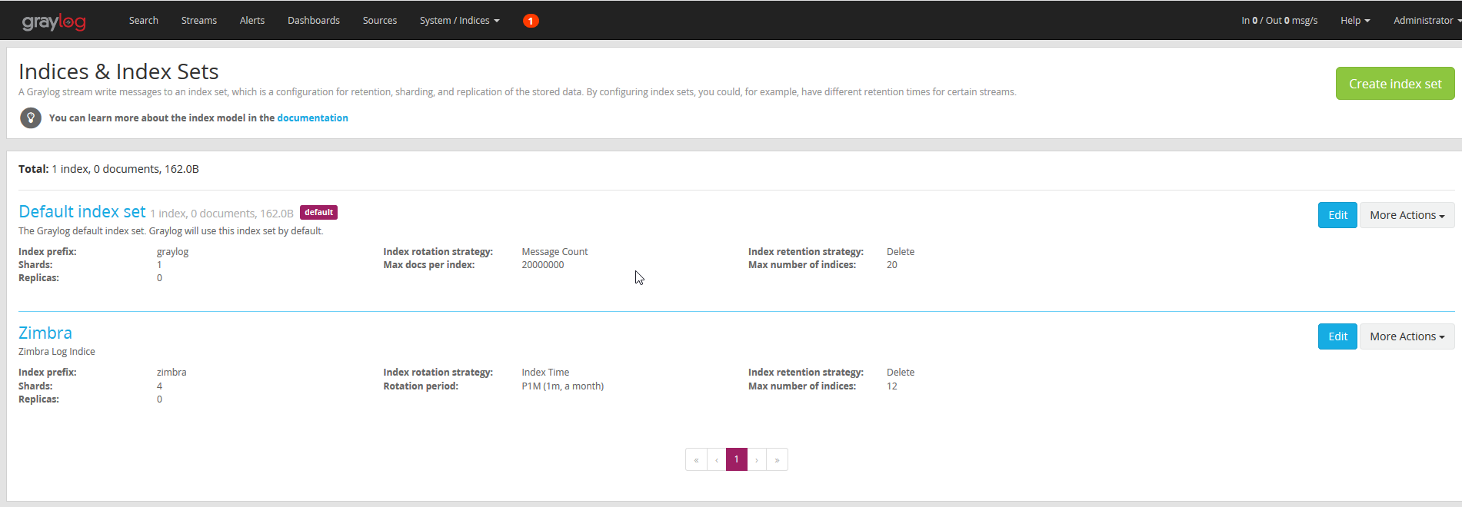Viewport: 1462px width, 507px height.
Task: Click the Default set max indices value '20'
Action: [x=892, y=265]
